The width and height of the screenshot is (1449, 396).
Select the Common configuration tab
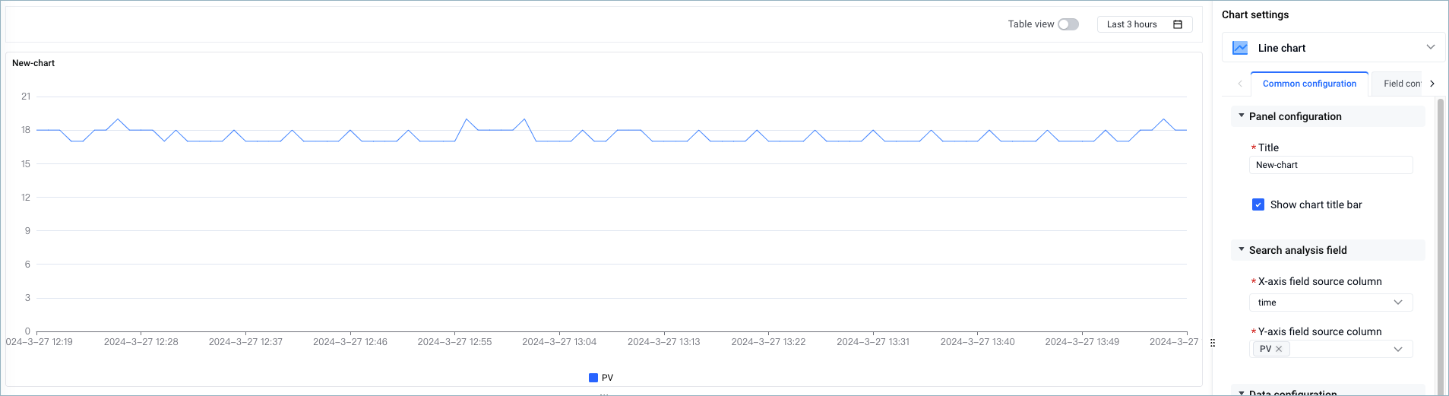pyautogui.click(x=1309, y=84)
